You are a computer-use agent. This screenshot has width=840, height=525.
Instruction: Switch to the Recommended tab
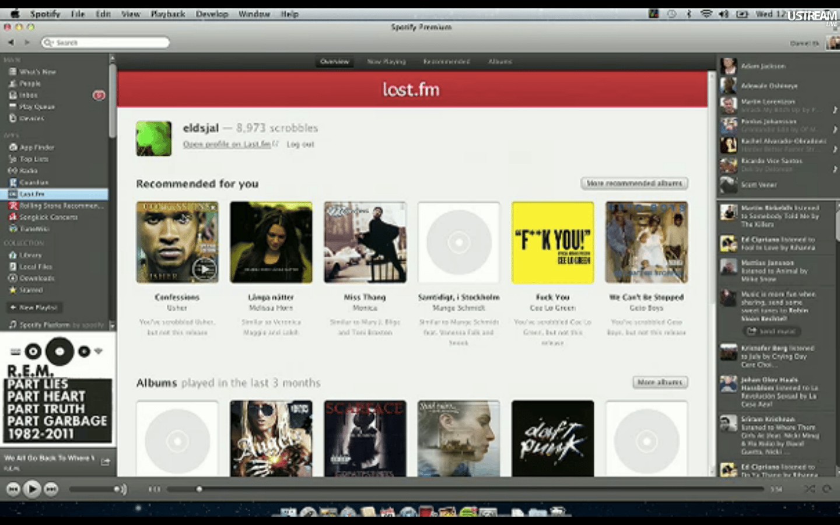coord(446,61)
